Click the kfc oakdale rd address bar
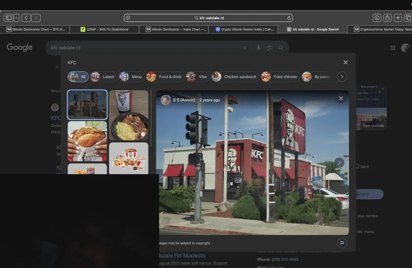 tap(208, 18)
